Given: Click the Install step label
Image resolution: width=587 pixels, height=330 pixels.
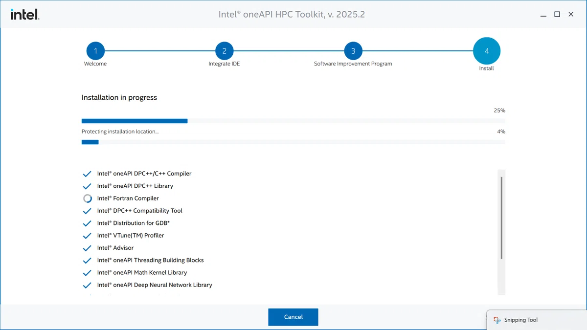Looking at the screenshot, I should coord(486,68).
